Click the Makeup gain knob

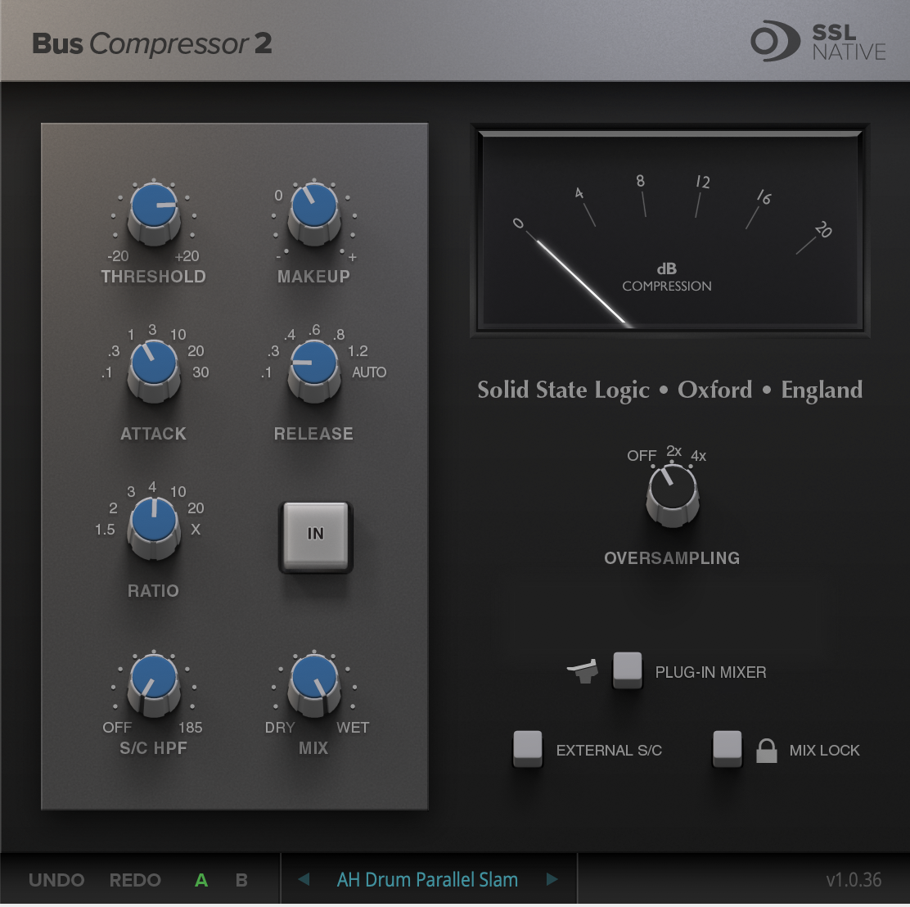coord(314,213)
